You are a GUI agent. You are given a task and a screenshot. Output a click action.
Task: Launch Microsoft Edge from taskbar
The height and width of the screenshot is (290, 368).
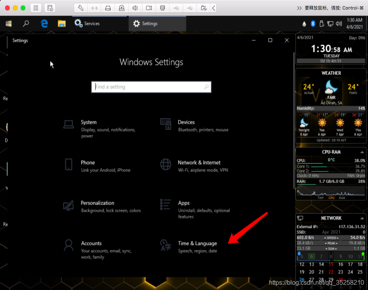[x=44, y=23]
